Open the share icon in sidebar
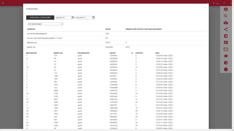Viewport: 234px width, 131px height. tap(226, 29)
